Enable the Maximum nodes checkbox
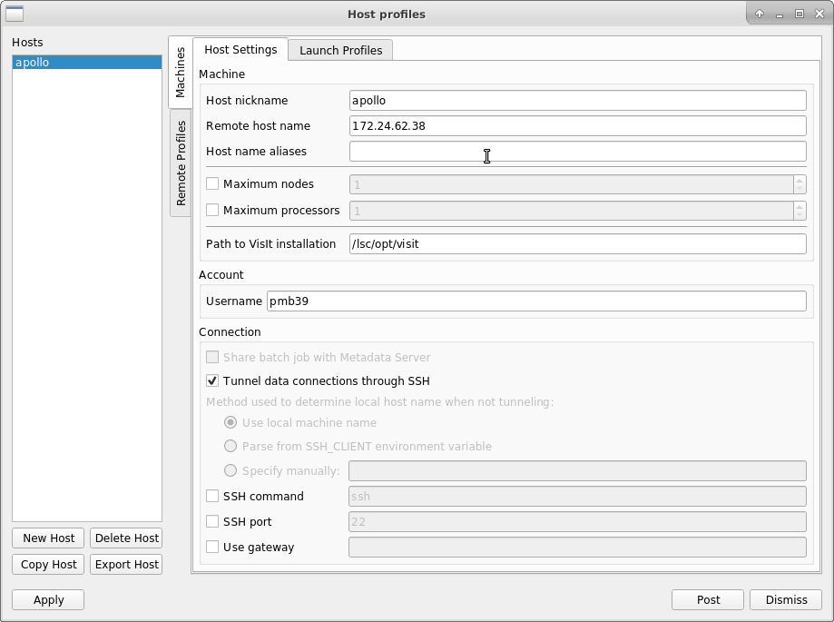This screenshot has width=834, height=622. tap(212, 184)
